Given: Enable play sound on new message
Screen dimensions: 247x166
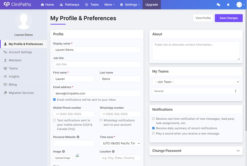Looking at the screenshot, I should 154,133.
